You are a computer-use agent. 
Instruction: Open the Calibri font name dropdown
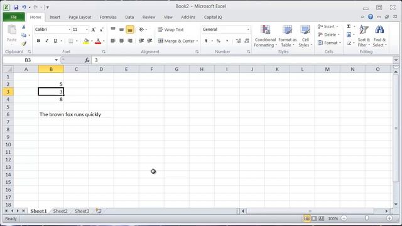coord(69,30)
